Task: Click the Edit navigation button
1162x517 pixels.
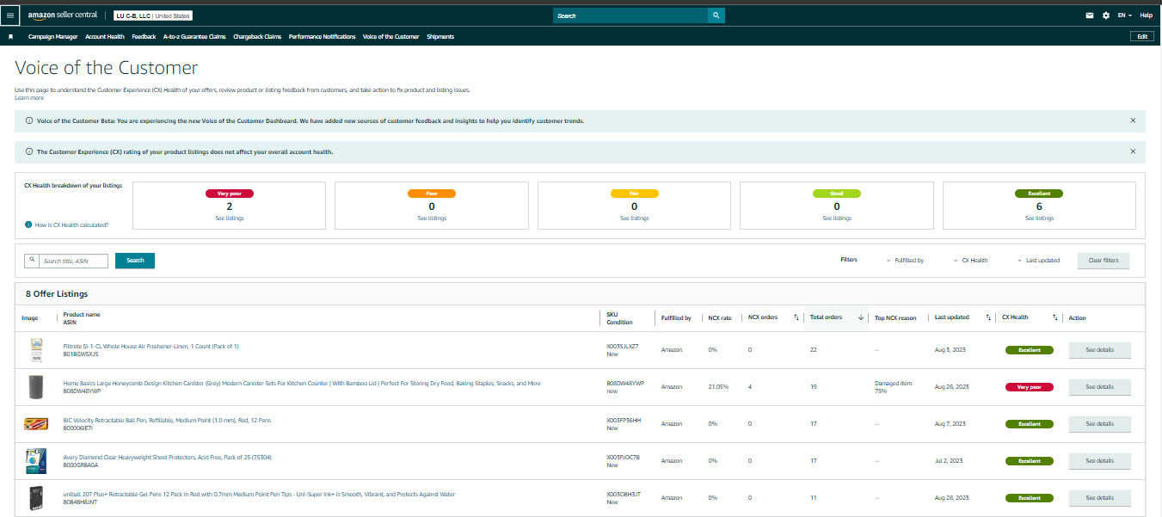Action: tap(1142, 36)
